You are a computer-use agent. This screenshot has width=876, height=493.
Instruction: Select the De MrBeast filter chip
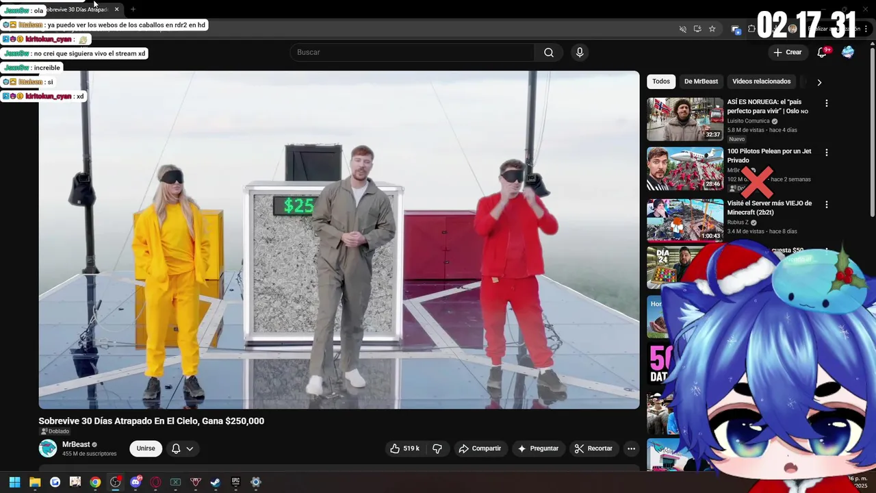tap(701, 81)
